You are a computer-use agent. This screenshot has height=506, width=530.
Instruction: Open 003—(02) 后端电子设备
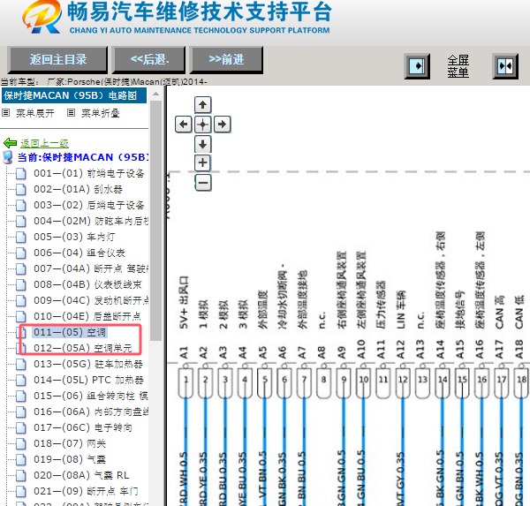(89, 205)
